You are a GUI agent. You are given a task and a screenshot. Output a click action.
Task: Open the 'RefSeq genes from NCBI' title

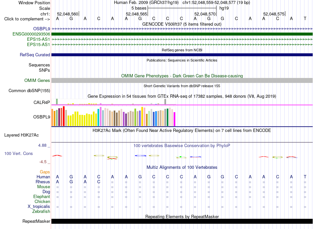click(x=182, y=50)
